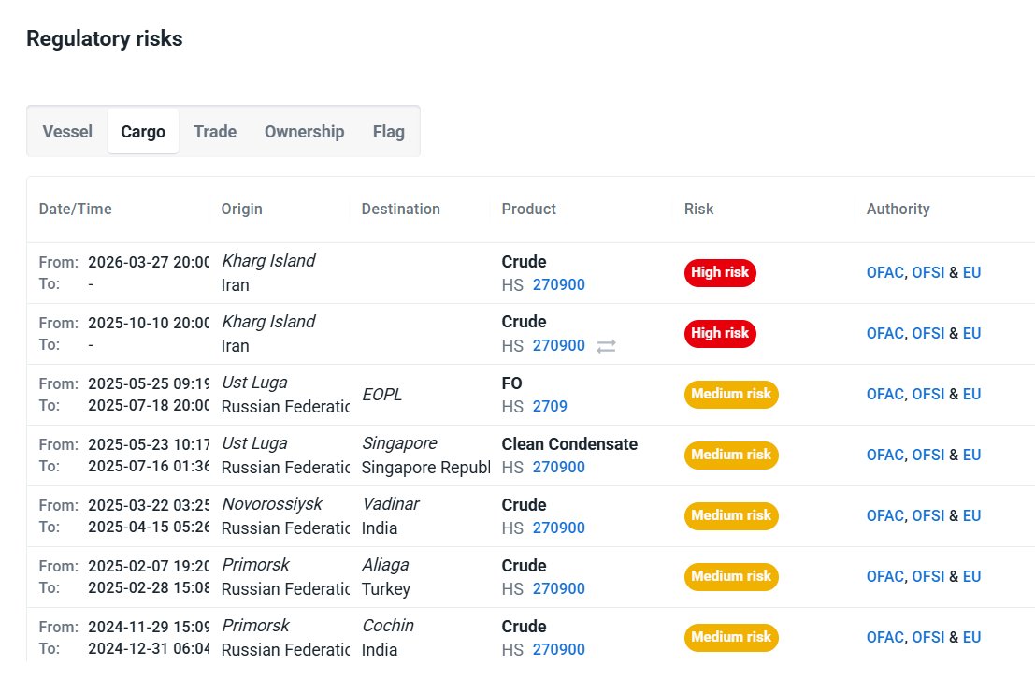Click the 2025-05-25 09:19 from date
The width and height of the screenshot is (1035, 680).
point(150,383)
